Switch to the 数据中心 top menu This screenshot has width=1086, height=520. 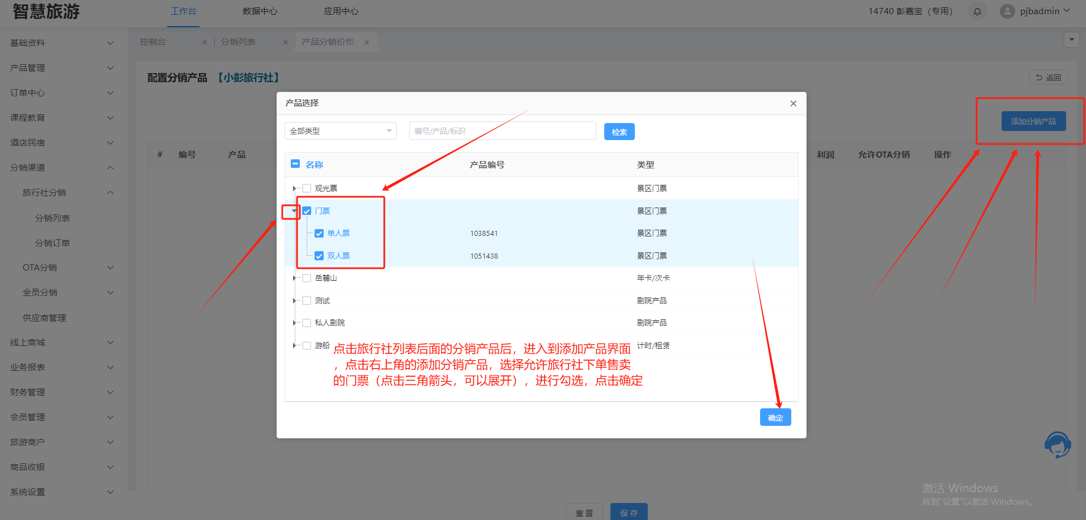click(x=260, y=11)
